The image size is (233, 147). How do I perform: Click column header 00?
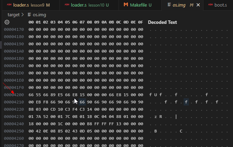(31, 22)
